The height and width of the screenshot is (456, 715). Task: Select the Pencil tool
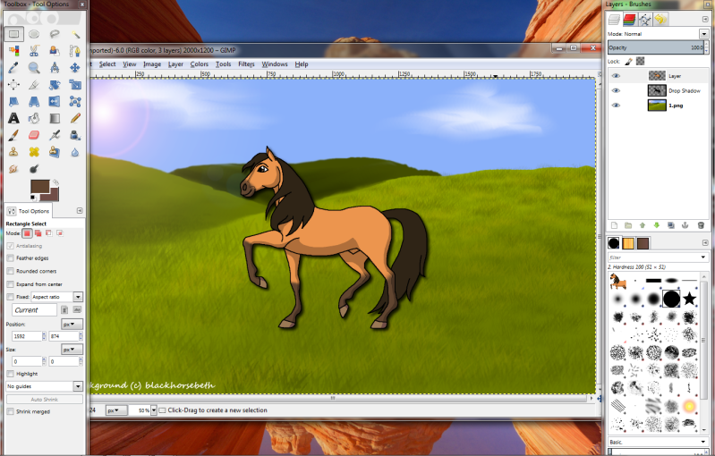[x=75, y=118]
